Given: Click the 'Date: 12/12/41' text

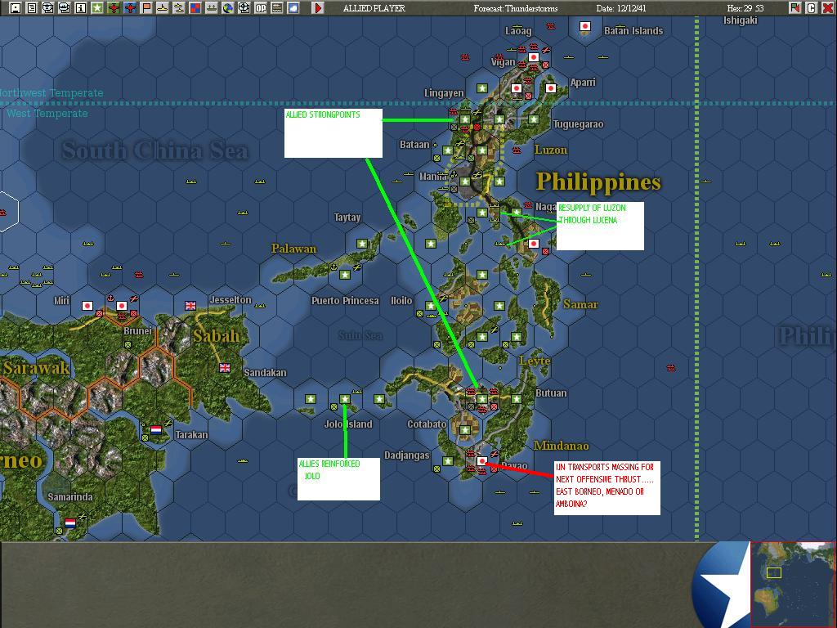Looking at the screenshot, I should 621,8.
